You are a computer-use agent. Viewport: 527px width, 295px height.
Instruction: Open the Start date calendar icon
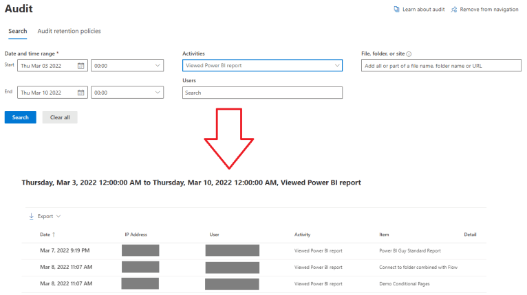pyautogui.click(x=80, y=66)
